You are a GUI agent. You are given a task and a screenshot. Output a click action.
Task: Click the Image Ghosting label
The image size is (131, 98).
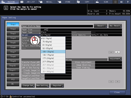pyautogui.click(x=83, y=65)
